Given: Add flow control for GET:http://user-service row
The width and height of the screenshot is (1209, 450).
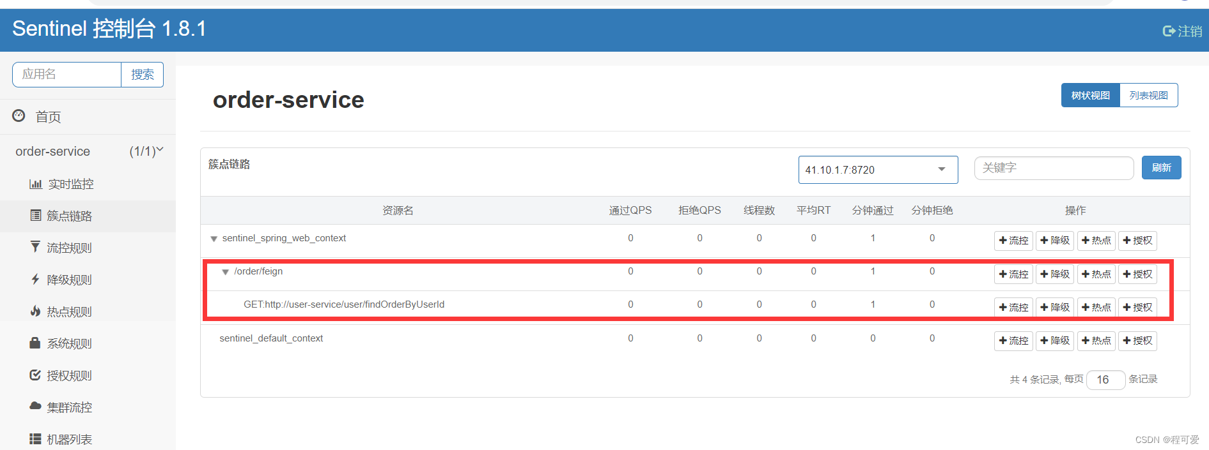Looking at the screenshot, I should click(1014, 307).
